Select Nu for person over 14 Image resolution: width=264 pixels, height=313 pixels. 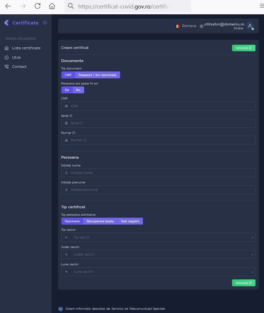click(x=78, y=90)
